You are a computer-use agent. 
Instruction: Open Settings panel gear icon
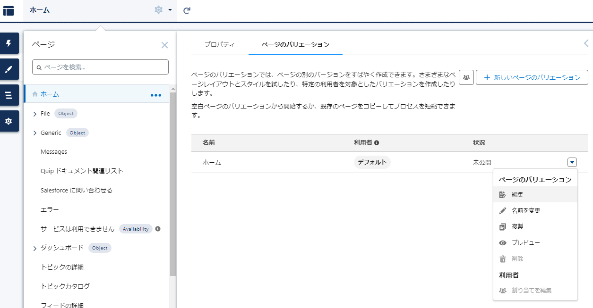(x=9, y=121)
